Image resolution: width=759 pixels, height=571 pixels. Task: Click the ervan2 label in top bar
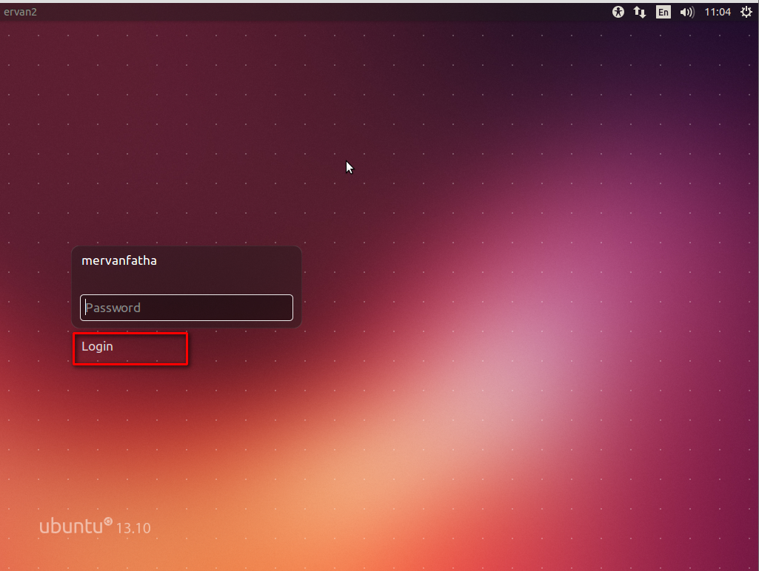click(21, 12)
